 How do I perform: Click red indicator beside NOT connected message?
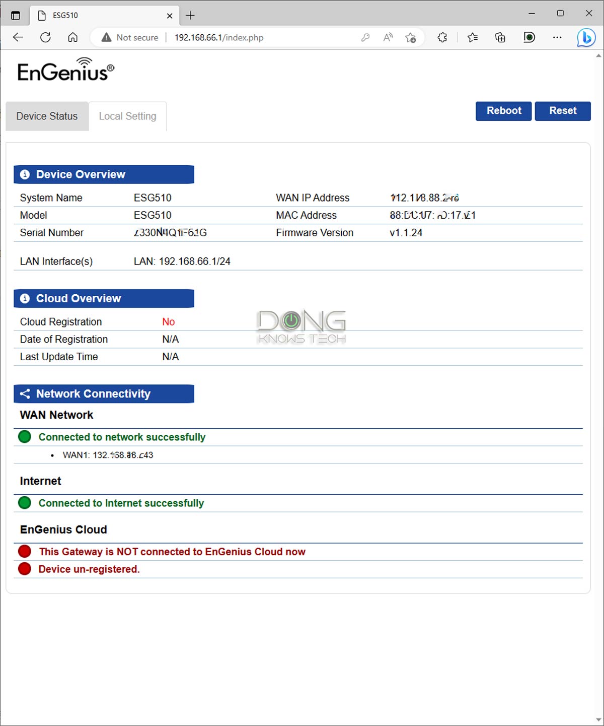(x=25, y=552)
